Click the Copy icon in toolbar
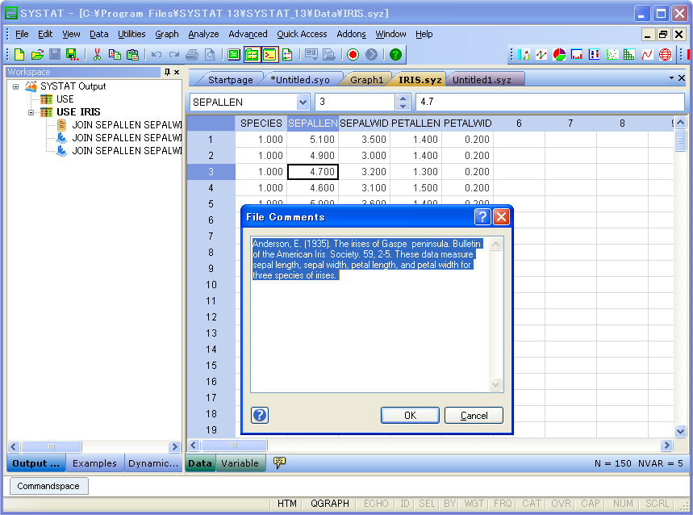Image resolution: width=693 pixels, height=515 pixels. [x=115, y=54]
